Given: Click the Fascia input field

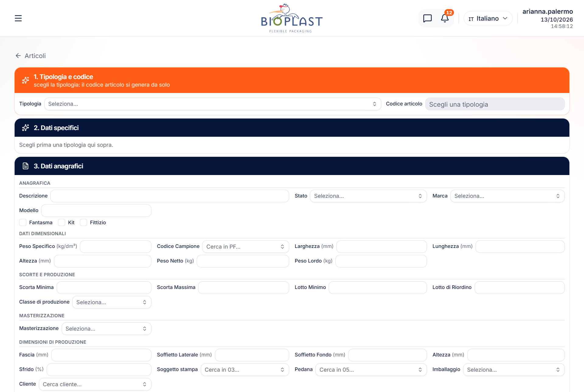Looking at the screenshot, I should click(x=101, y=355).
